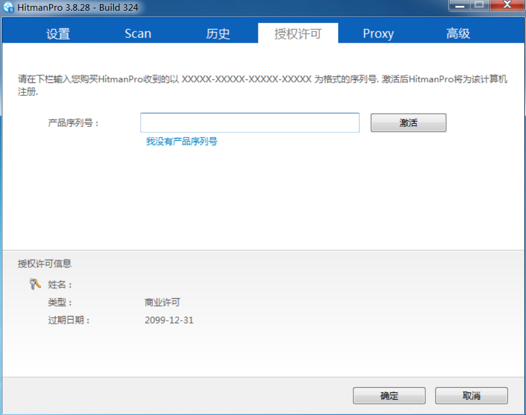Click the keys icon beside 姓名
Viewport: 526px width, 415px height.
[x=35, y=284]
